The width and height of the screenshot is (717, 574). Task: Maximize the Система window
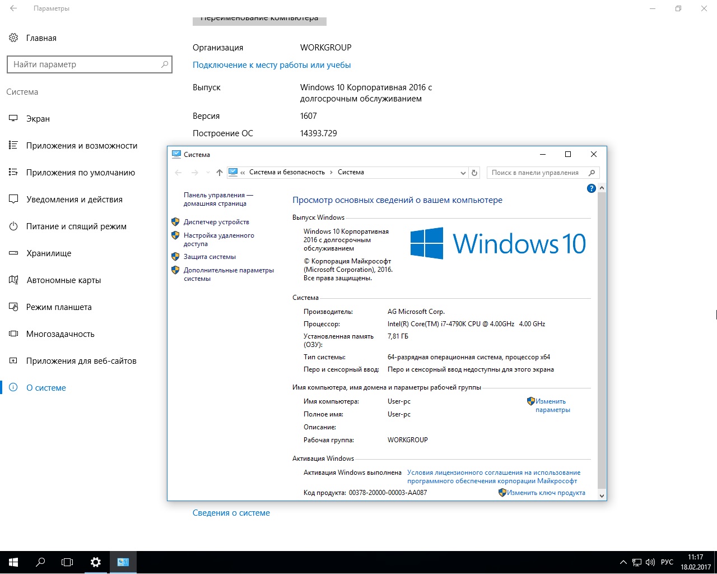(x=568, y=154)
